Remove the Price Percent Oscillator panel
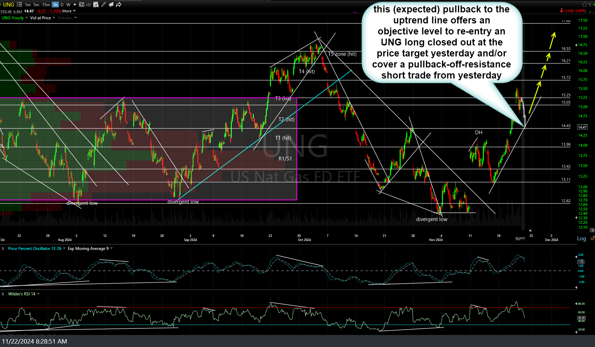This screenshot has width=595, height=347. 3,249
